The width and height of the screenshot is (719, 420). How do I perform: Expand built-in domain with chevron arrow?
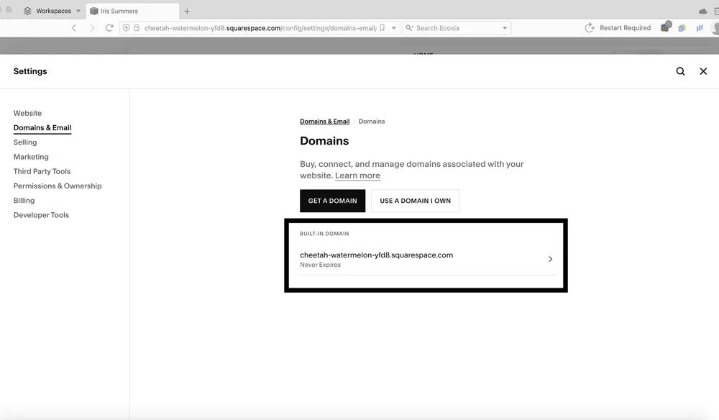click(x=550, y=259)
